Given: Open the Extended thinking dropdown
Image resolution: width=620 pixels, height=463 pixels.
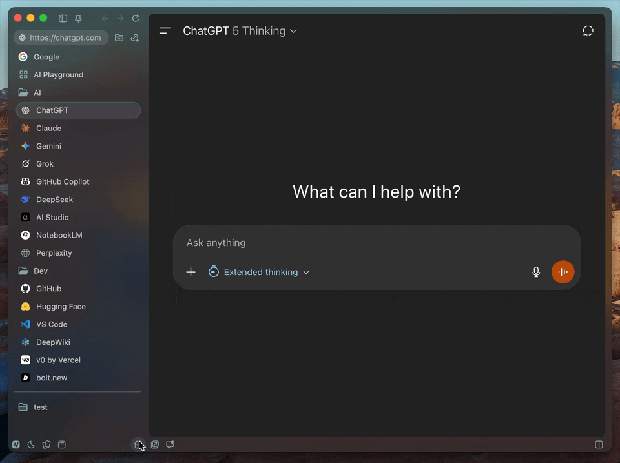Looking at the screenshot, I should (x=260, y=272).
